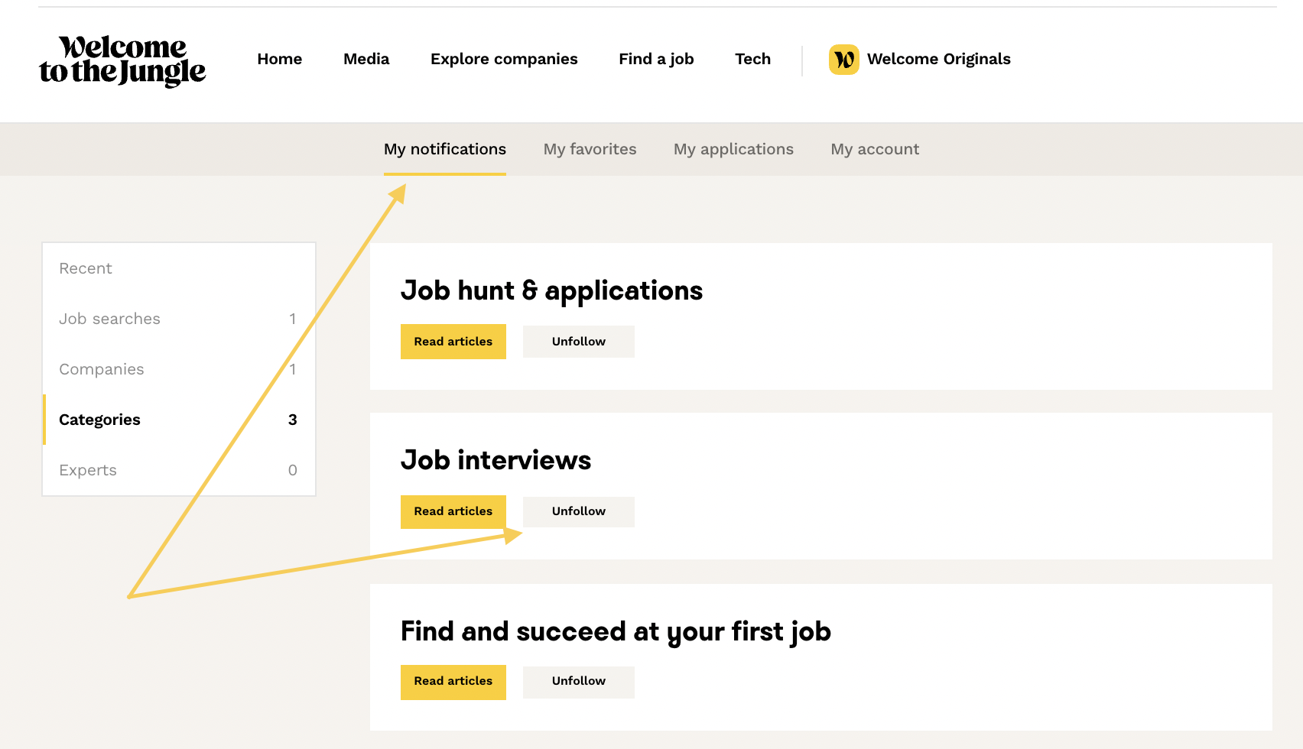Open Explore companies in the navigation
Viewport: 1303px width, 749px height.
[504, 59]
